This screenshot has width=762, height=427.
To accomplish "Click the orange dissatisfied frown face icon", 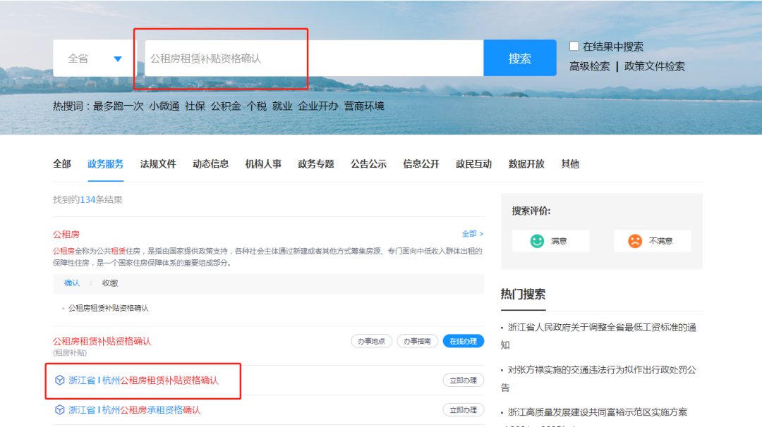I will pos(635,241).
